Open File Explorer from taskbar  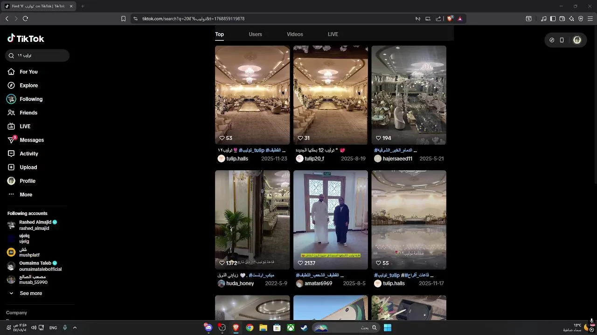tap(263, 328)
